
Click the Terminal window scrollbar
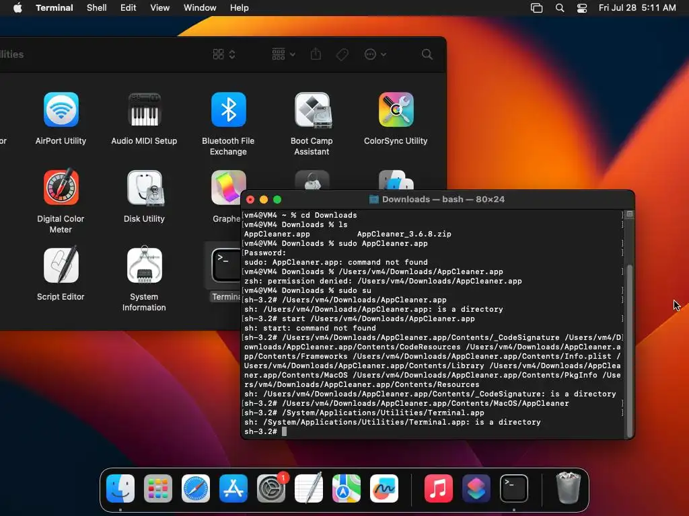630,350
